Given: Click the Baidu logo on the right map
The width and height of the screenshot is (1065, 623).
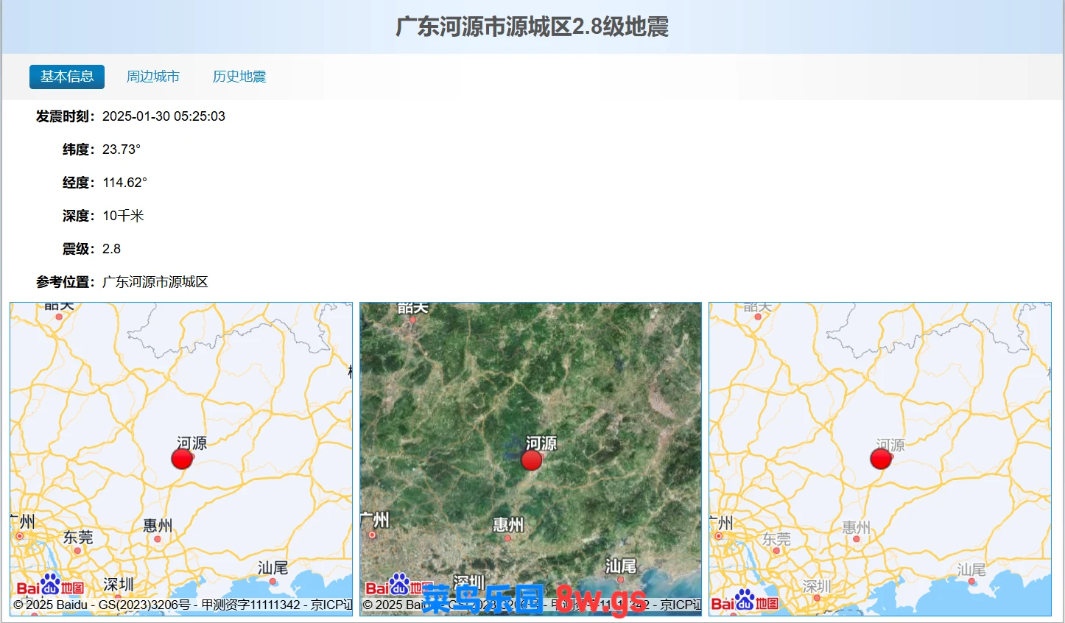Looking at the screenshot, I should 745,601.
